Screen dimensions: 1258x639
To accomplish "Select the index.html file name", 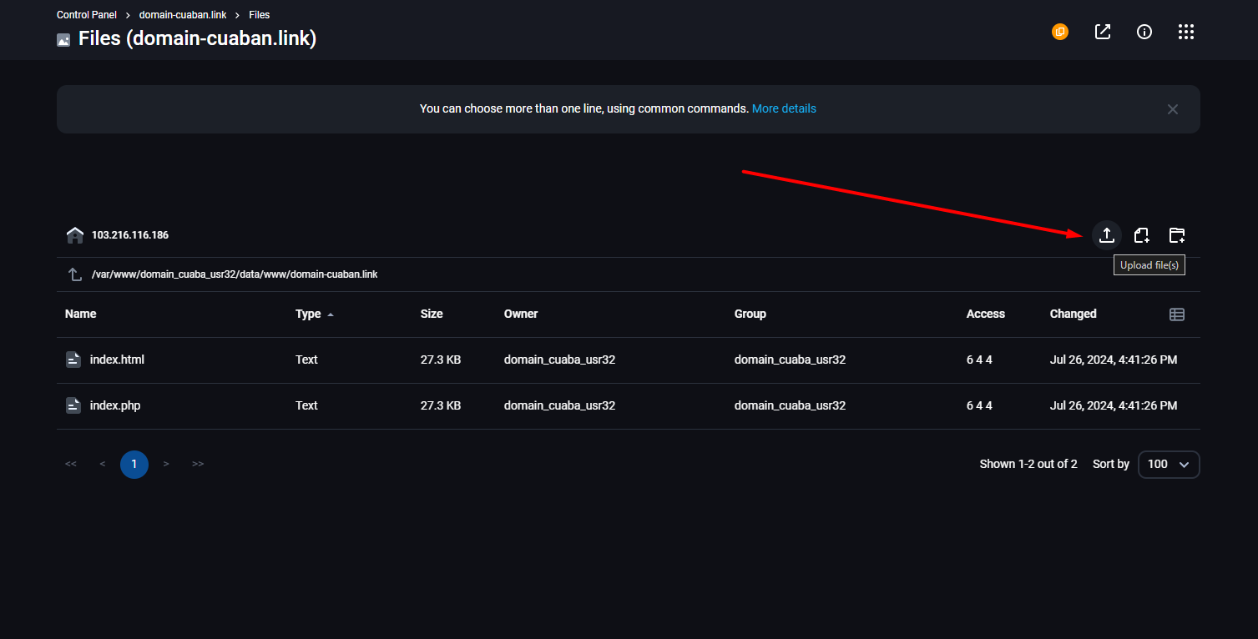I will 117,360.
